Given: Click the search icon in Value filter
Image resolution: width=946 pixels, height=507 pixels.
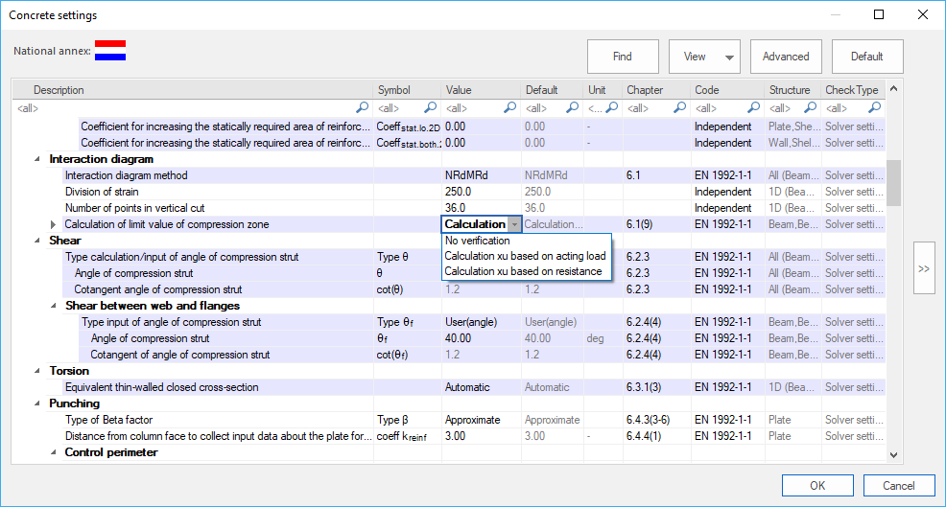Looking at the screenshot, I should (510, 108).
